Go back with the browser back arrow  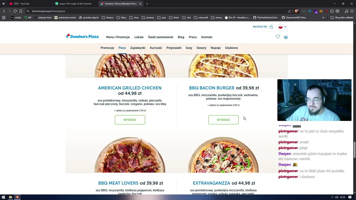point(4,11)
